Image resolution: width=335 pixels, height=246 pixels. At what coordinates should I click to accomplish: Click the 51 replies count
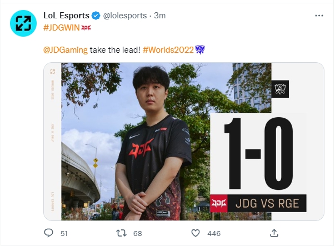[64, 233]
